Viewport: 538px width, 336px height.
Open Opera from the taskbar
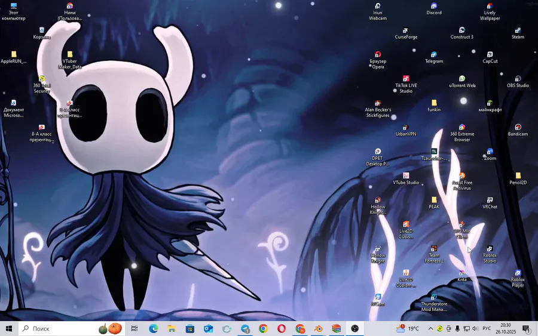[282, 329]
